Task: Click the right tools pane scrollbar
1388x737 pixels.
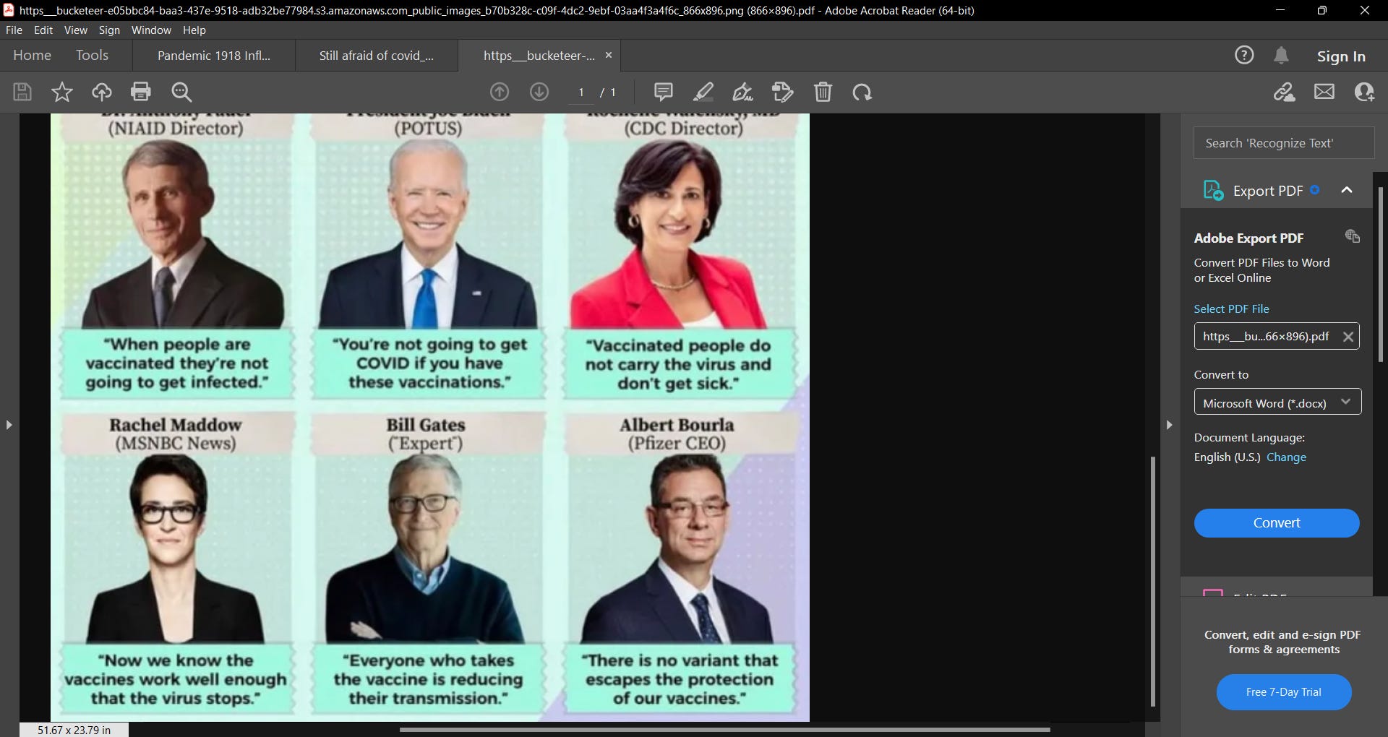Action: (x=1380, y=275)
